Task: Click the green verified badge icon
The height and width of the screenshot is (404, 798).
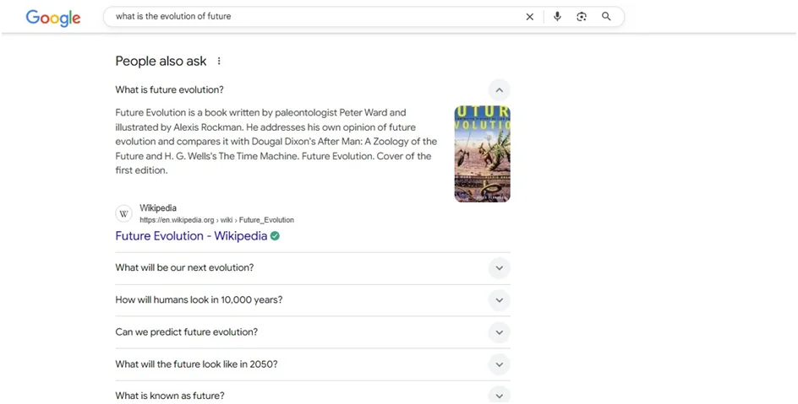Action: pyautogui.click(x=275, y=235)
